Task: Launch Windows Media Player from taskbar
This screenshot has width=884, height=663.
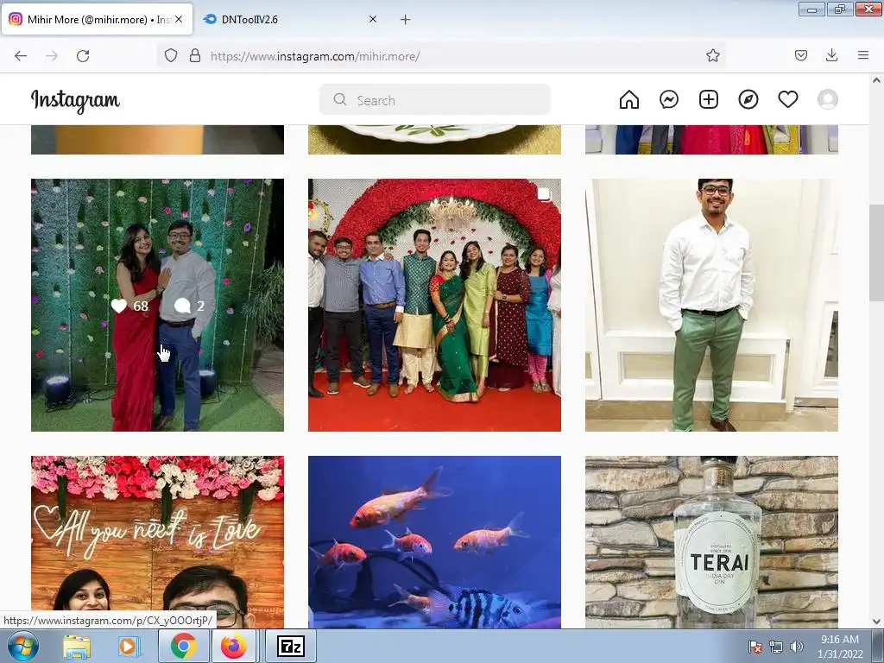Action: click(x=129, y=646)
